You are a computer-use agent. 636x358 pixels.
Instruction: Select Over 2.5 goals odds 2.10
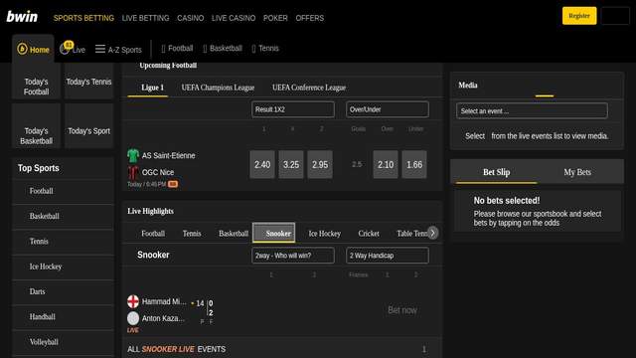click(x=386, y=164)
